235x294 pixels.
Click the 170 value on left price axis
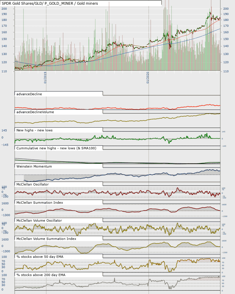tap(4, 26)
